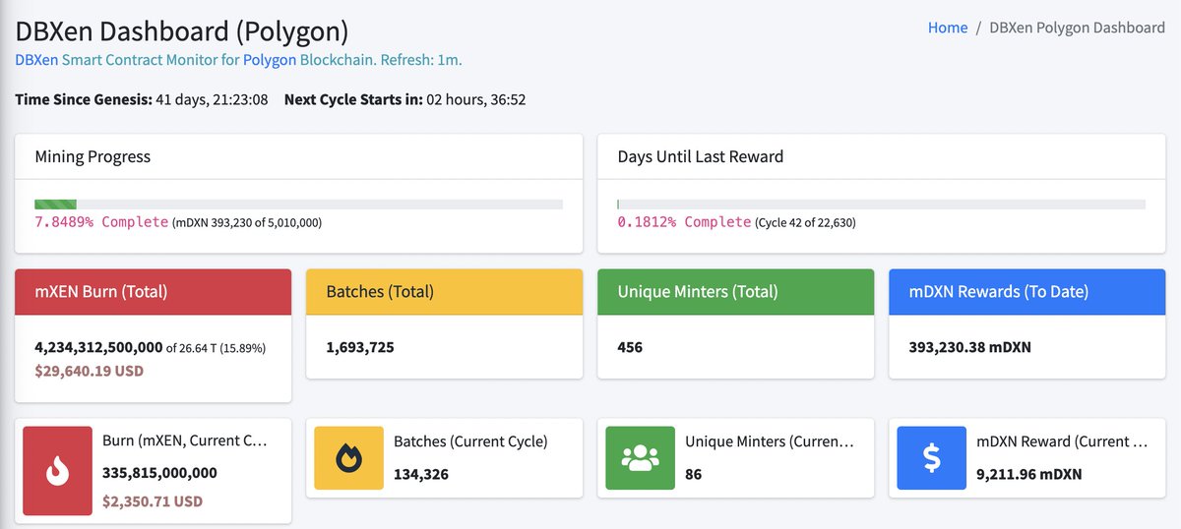Click the 134,326 current batches value
Image resolution: width=1181 pixels, height=529 pixels.
[422, 474]
